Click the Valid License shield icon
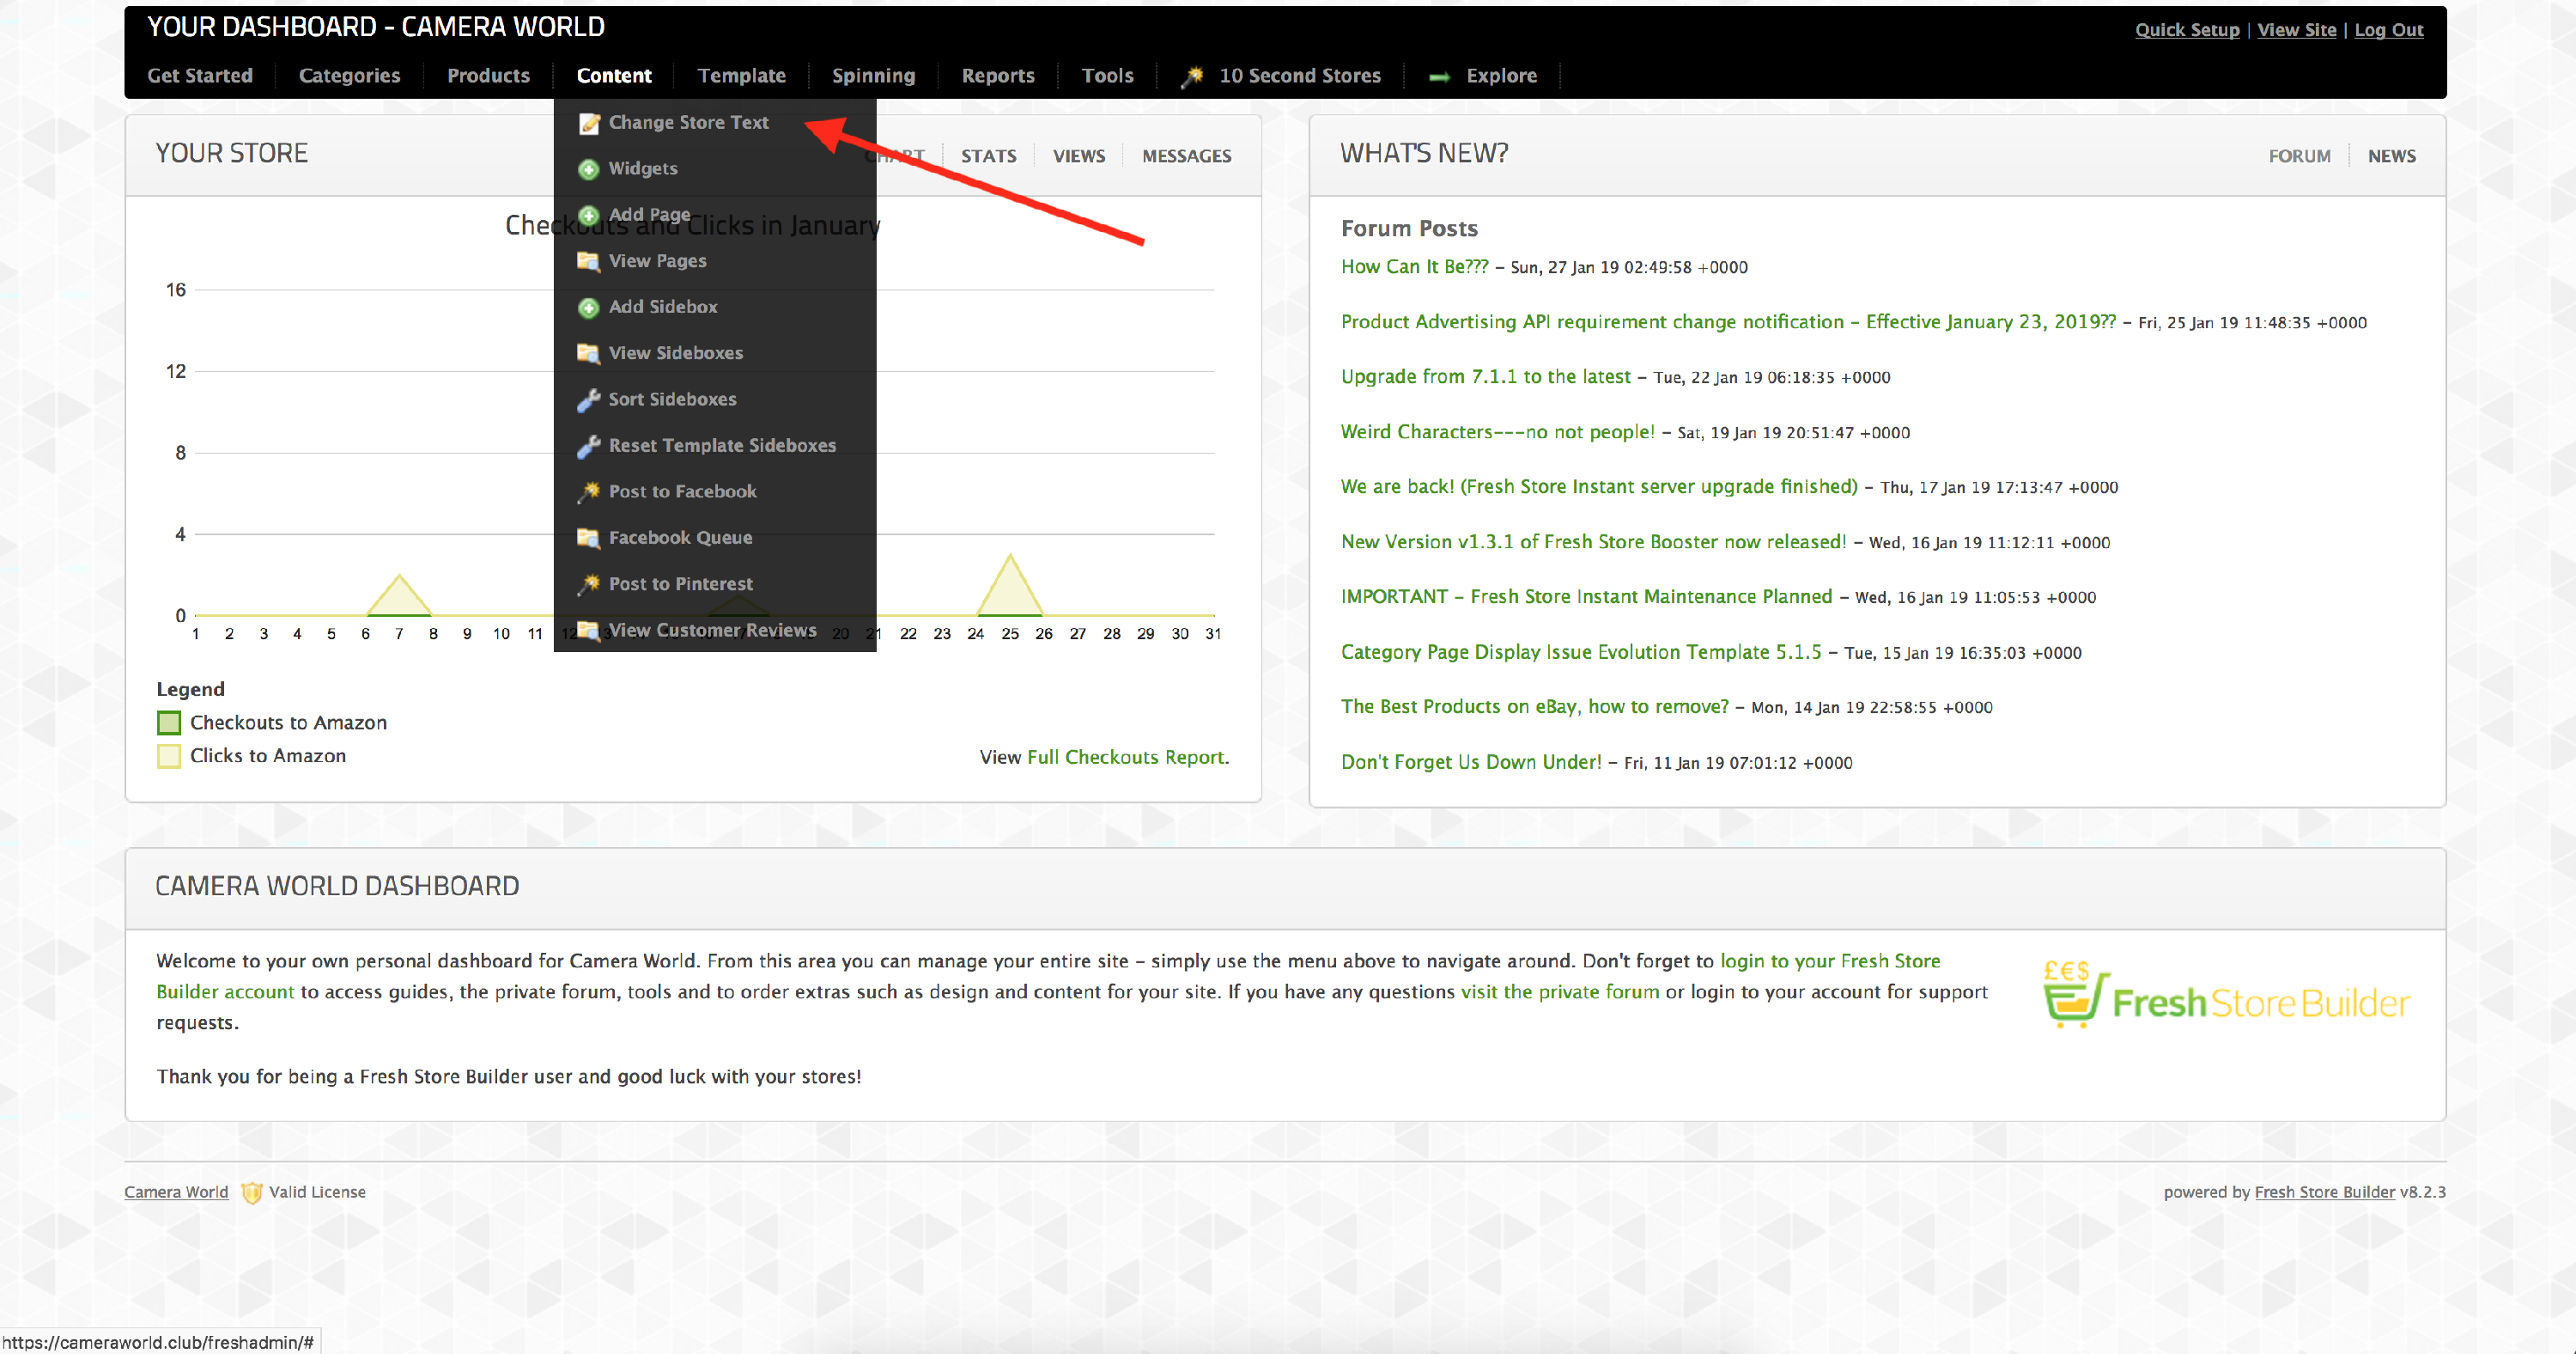 tap(252, 1192)
